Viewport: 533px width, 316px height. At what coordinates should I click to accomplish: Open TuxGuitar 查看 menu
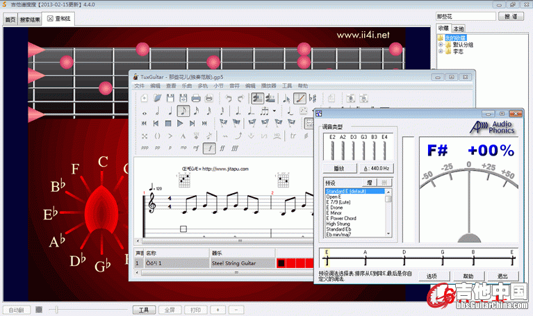tap(171, 86)
